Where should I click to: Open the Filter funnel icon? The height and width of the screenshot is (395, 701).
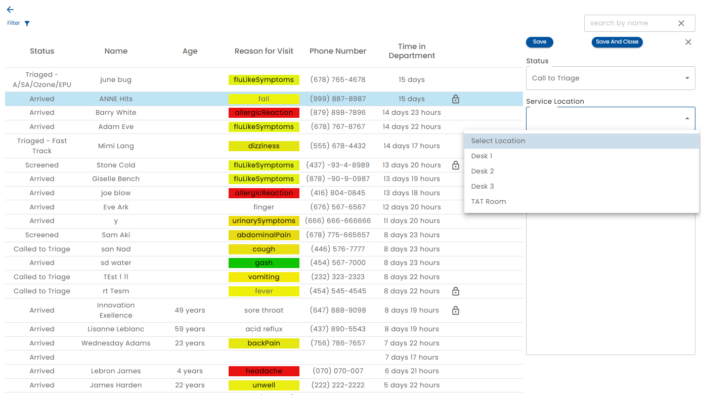27,23
